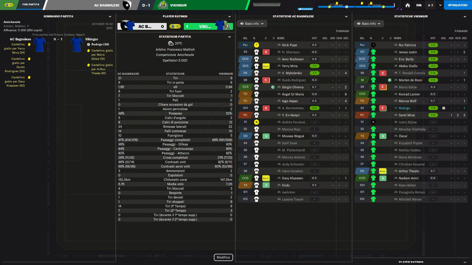Click captain badge next to Marten de Roon

coord(390,80)
